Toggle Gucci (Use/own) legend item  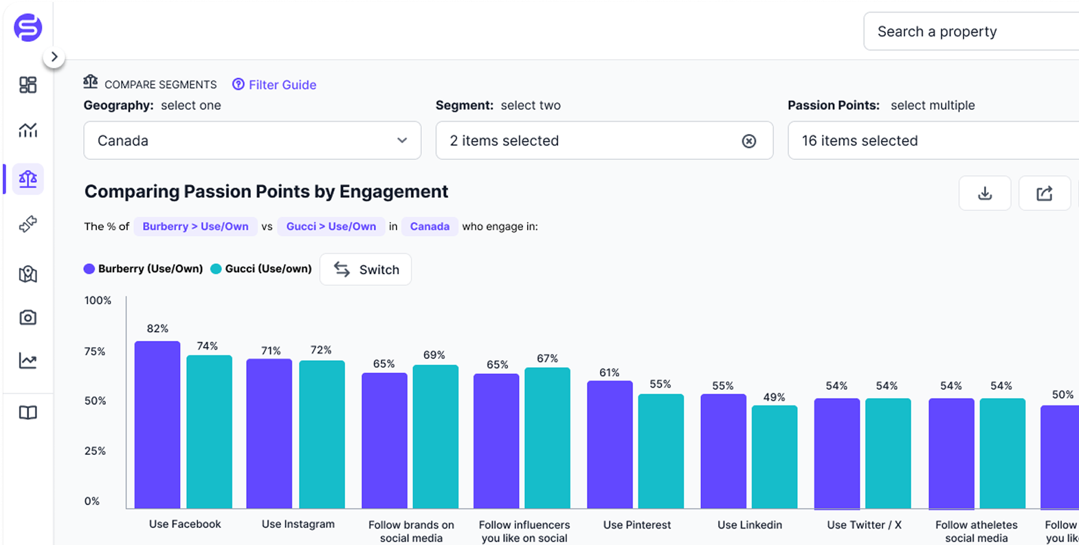click(x=261, y=269)
